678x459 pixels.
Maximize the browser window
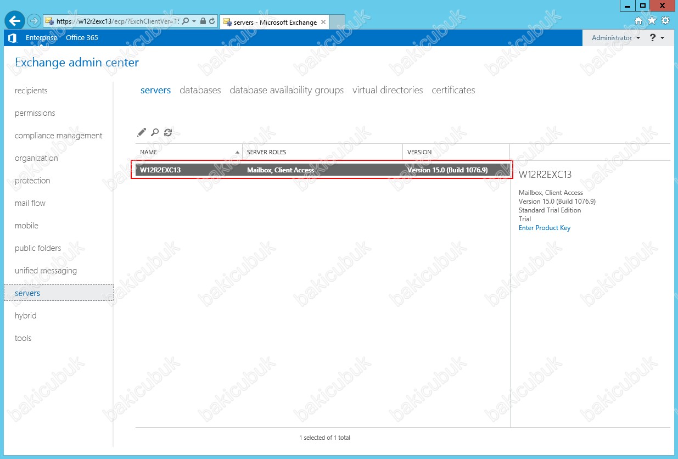(642, 5)
